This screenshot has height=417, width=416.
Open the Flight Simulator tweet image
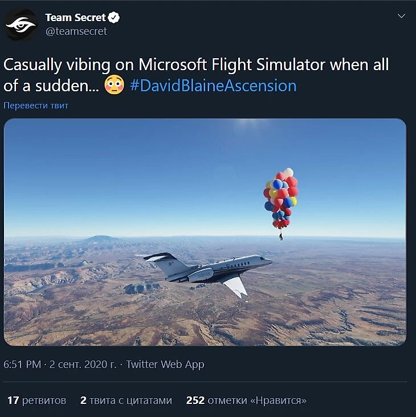coord(205,232)
